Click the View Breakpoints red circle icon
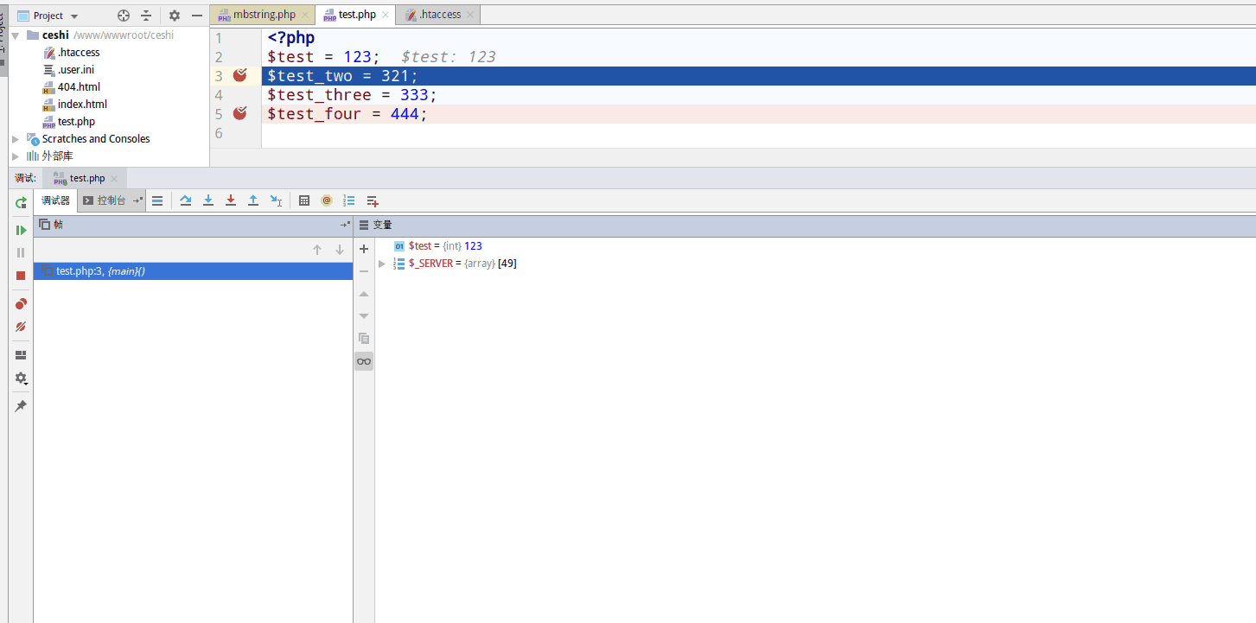 click(x=21, y=303)
